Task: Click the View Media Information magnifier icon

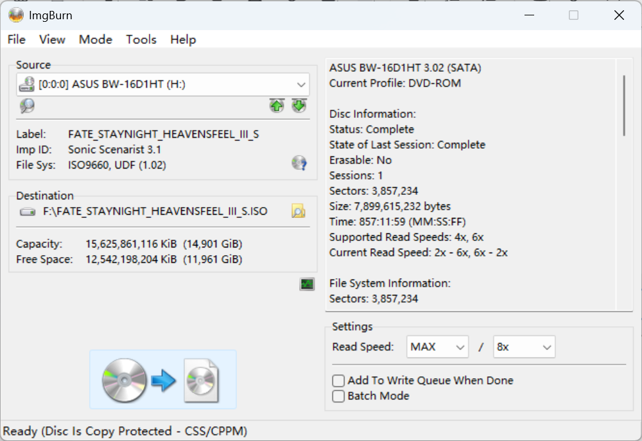Action: tap(27, 106)
